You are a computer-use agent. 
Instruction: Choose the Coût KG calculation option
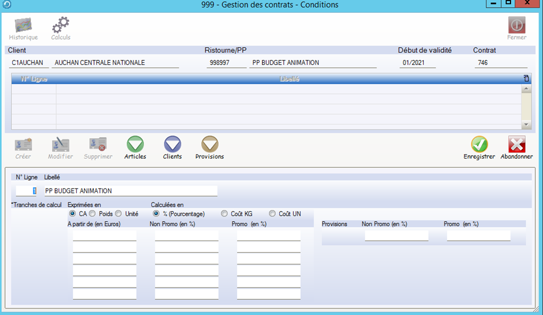tap(225, 214)
